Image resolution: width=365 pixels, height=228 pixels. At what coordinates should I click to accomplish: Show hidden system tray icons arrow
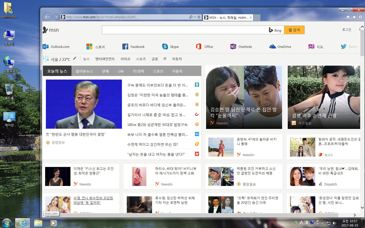[322, 223]
